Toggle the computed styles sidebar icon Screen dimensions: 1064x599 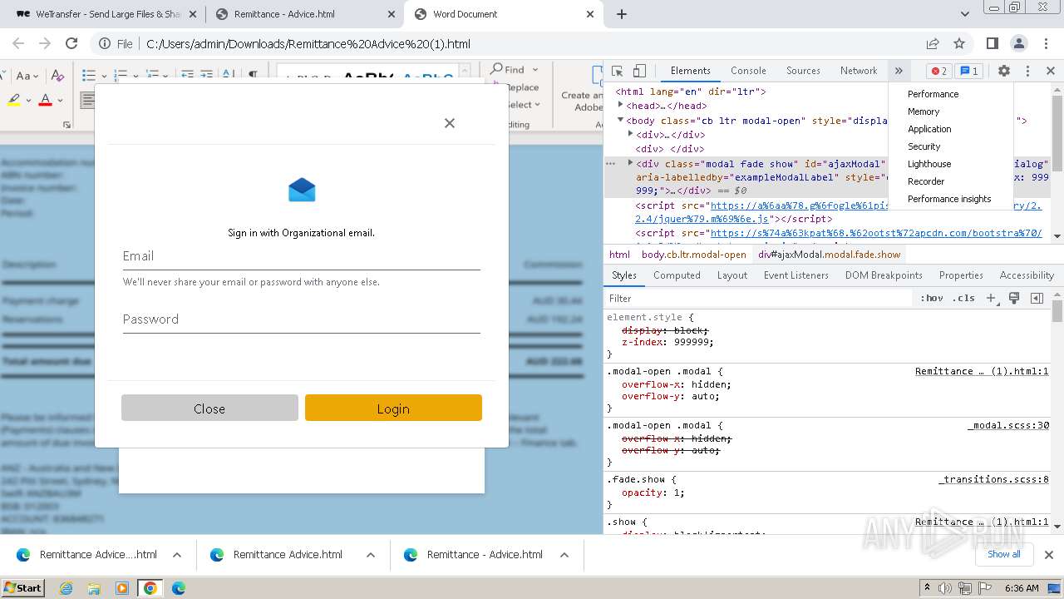coord(1037,298)
